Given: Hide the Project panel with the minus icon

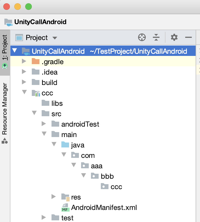Looking at the screenshot, I should point(188,37).
